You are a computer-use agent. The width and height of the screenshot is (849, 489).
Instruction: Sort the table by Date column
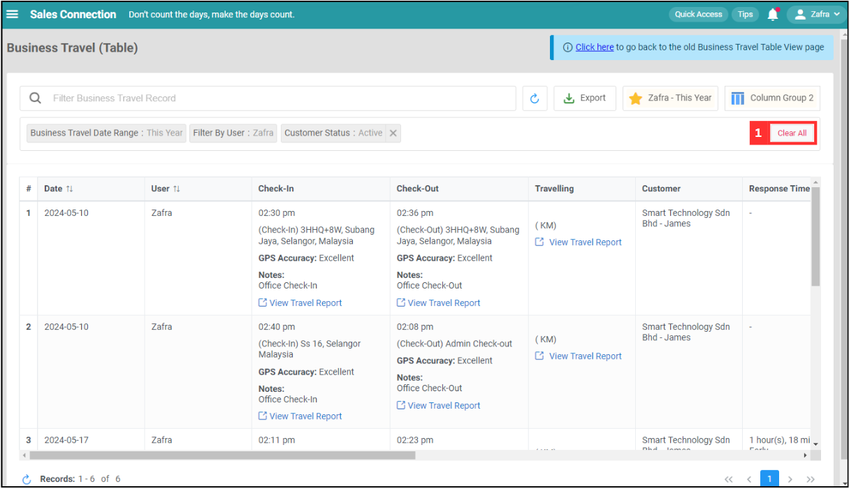click(x=69, y=189)
